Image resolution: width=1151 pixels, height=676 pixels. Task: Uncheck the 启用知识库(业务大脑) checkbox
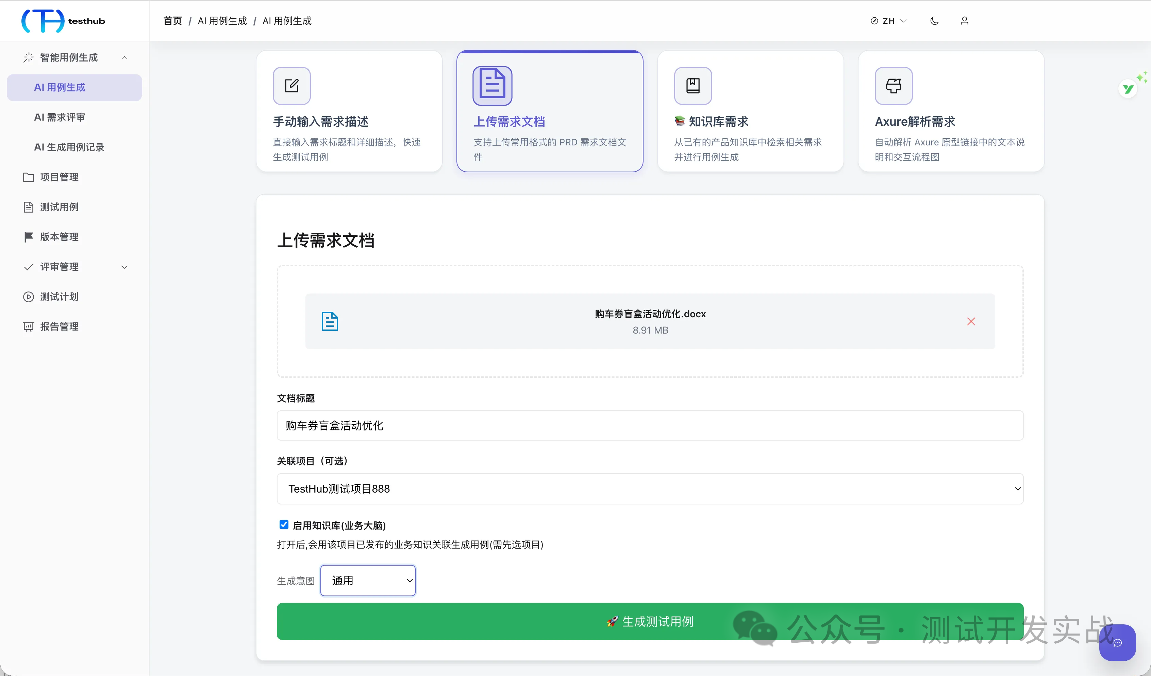point(284,524)
